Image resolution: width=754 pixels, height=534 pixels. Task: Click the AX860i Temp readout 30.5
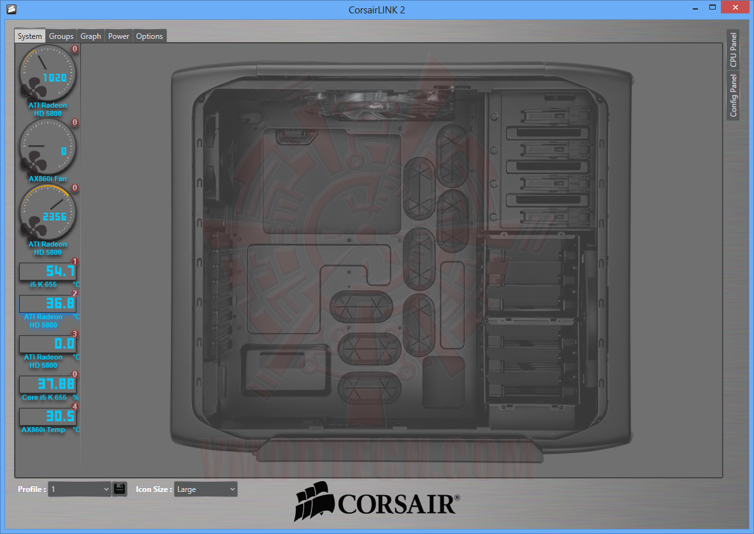pos(48,416)
